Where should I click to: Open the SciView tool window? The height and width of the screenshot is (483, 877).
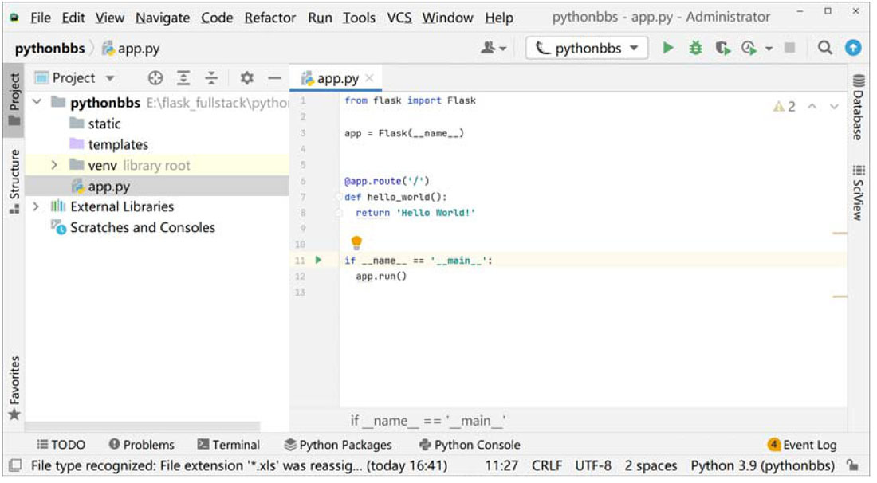(859, 193)
